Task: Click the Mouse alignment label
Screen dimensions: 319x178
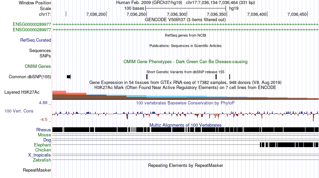Action: pyautogui.click(x=44, y=135)
